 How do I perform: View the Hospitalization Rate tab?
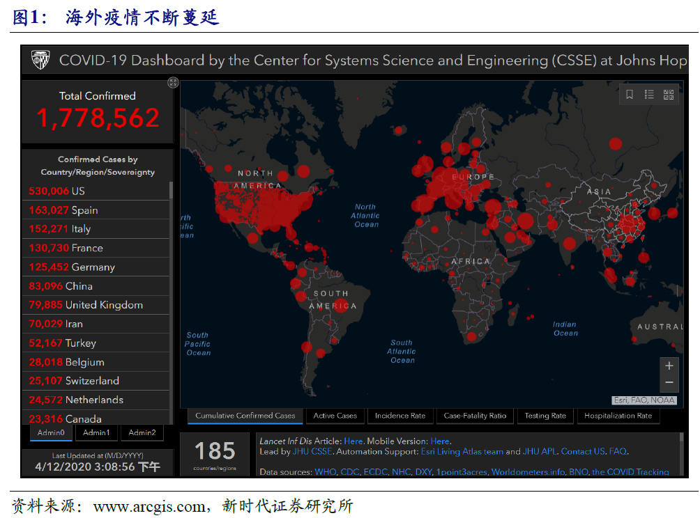(618, 416)
